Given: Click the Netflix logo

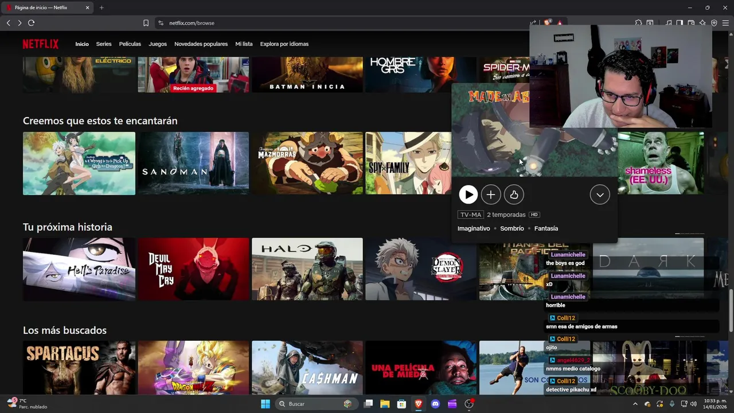Looking at the screenshot, I should pyautogui.click(x=41, y=44).
